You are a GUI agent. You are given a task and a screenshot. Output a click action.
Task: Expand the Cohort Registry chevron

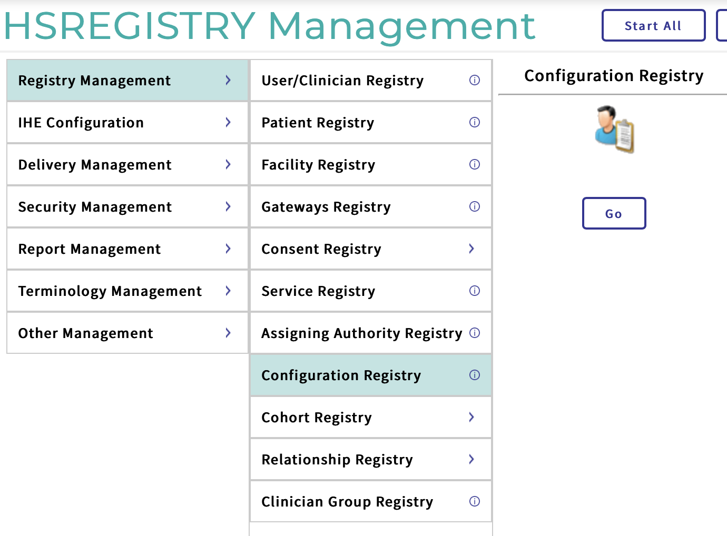point(471,417)
